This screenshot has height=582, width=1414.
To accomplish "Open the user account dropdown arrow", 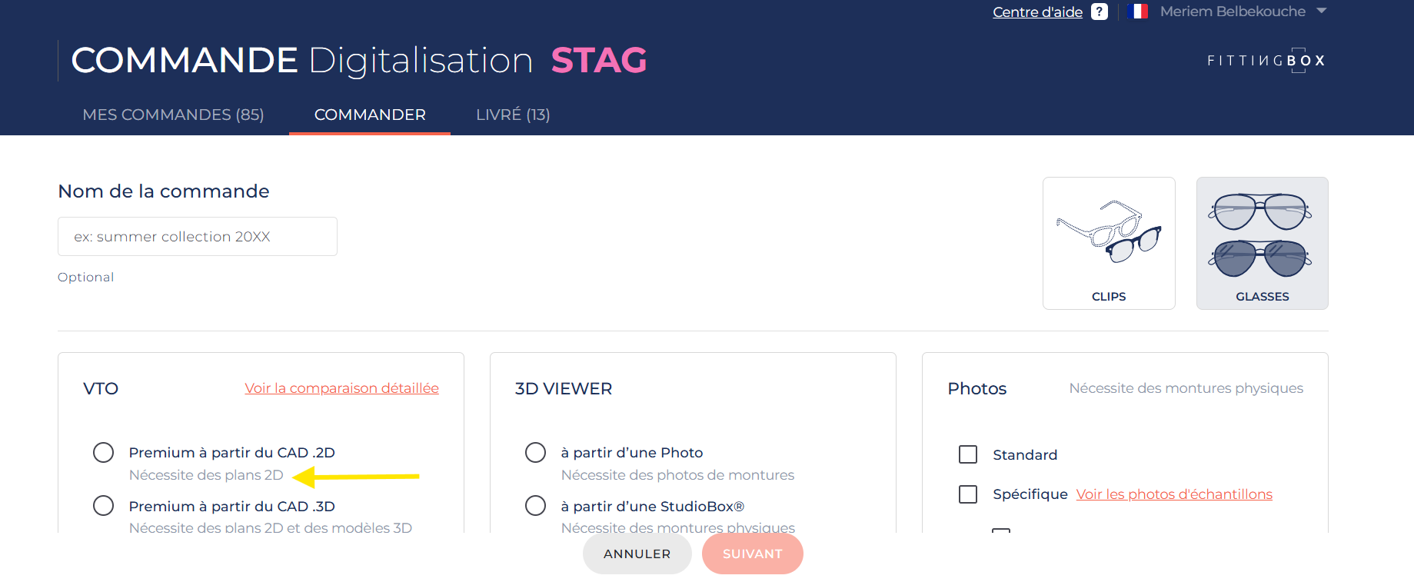I will [x=1322, y=11].
